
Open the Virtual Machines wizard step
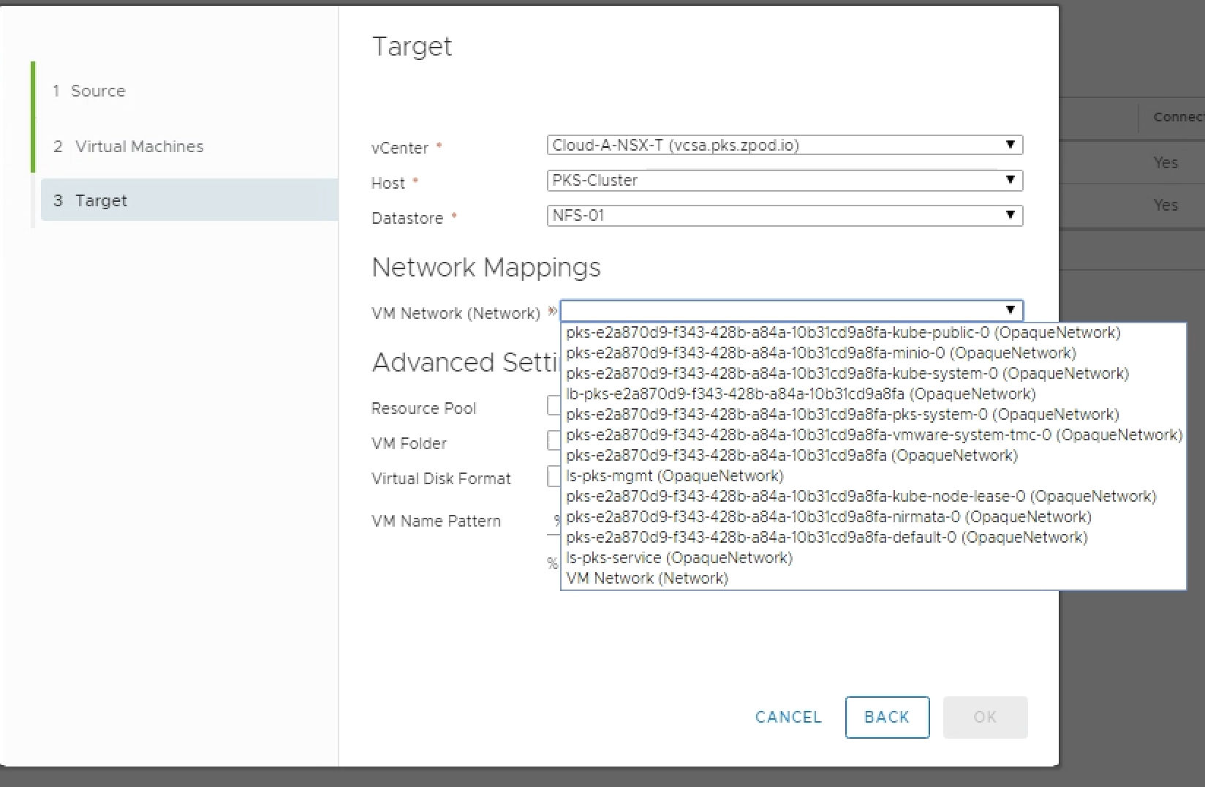pyautogui.click(x=139, y=146)
